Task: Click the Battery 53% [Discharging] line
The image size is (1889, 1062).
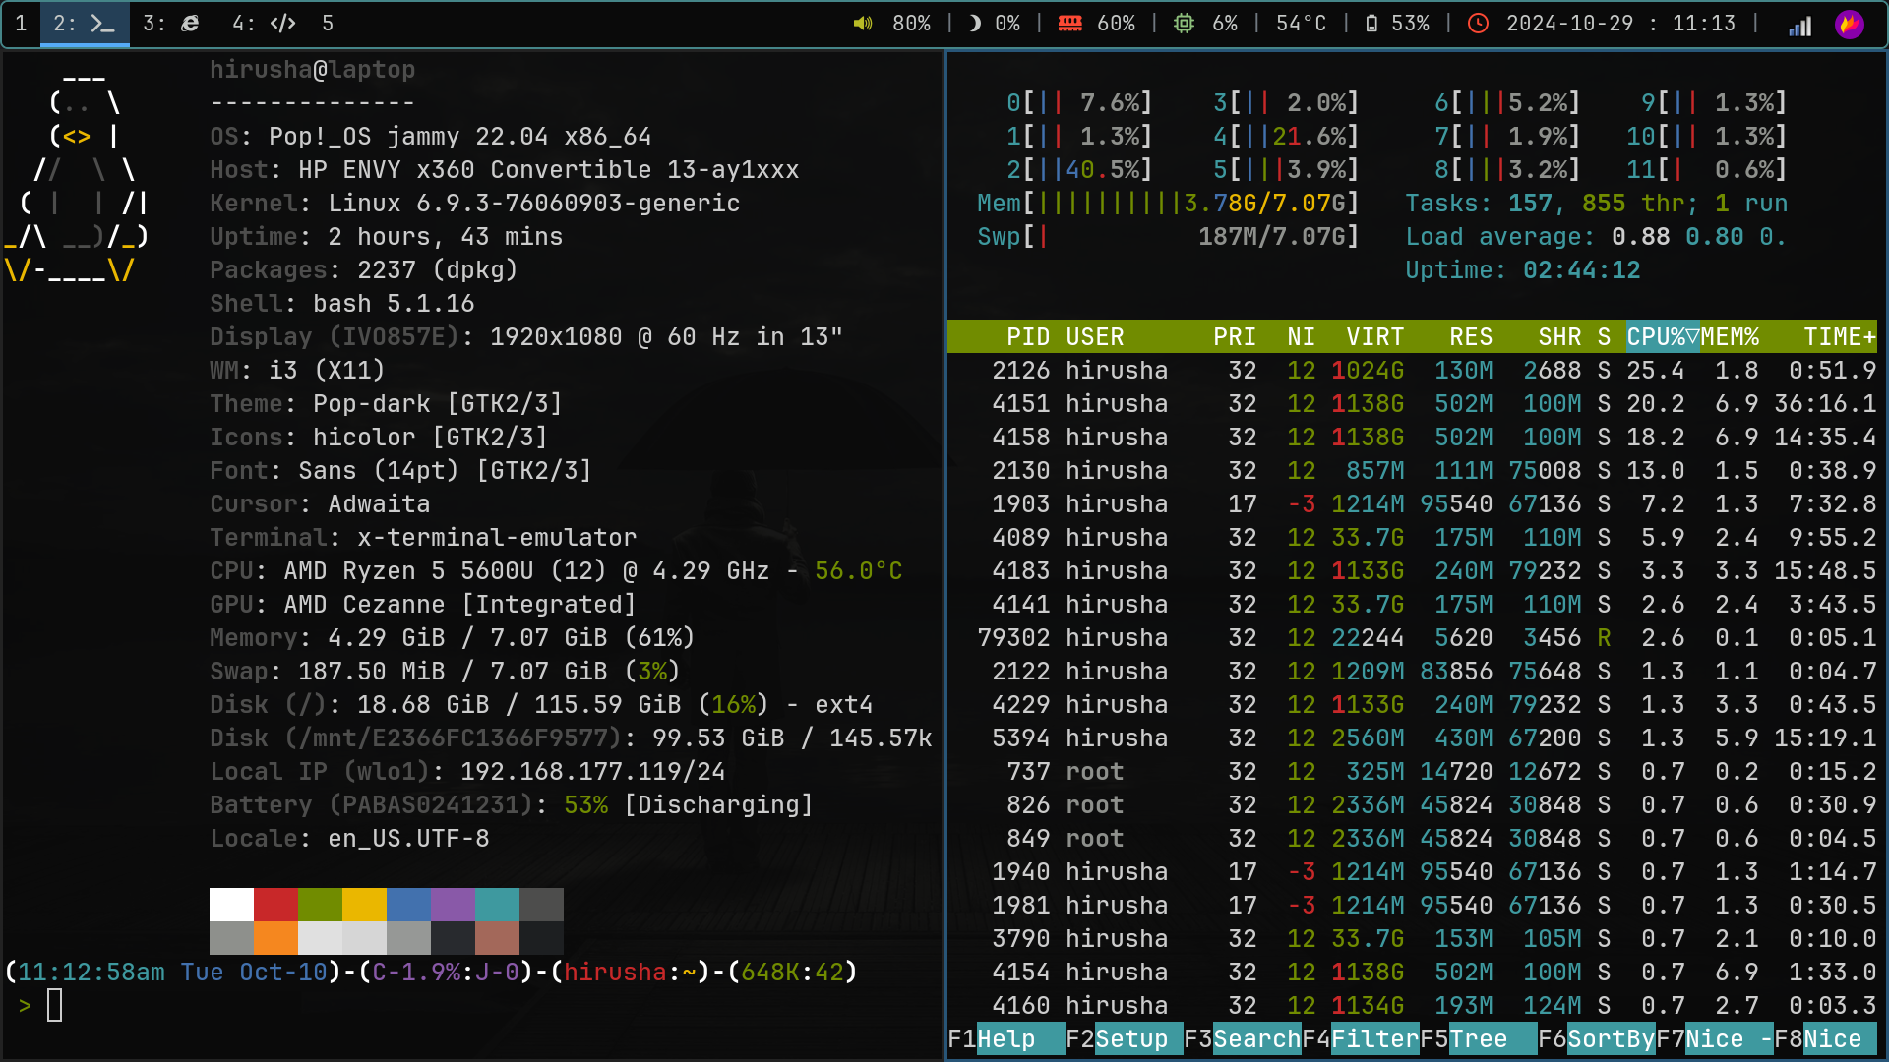Action: tap(512, 805)
